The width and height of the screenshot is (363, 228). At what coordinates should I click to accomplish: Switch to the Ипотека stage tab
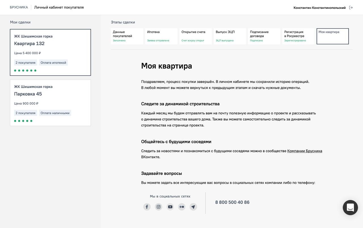[x=161, y=36]
